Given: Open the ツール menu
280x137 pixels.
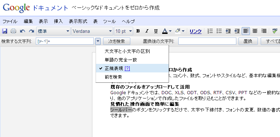Looking at the screenshot, I should (110, 21).
